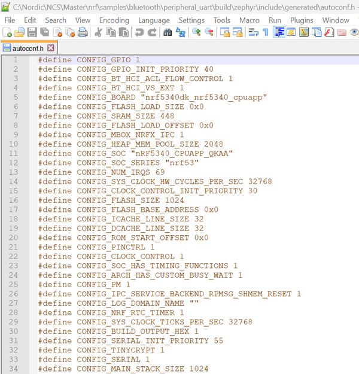Click the CONFIG_LOG_DOMAIN_NAME line
The width and height of the screenshot is (359, 374).
coord(118,303)
